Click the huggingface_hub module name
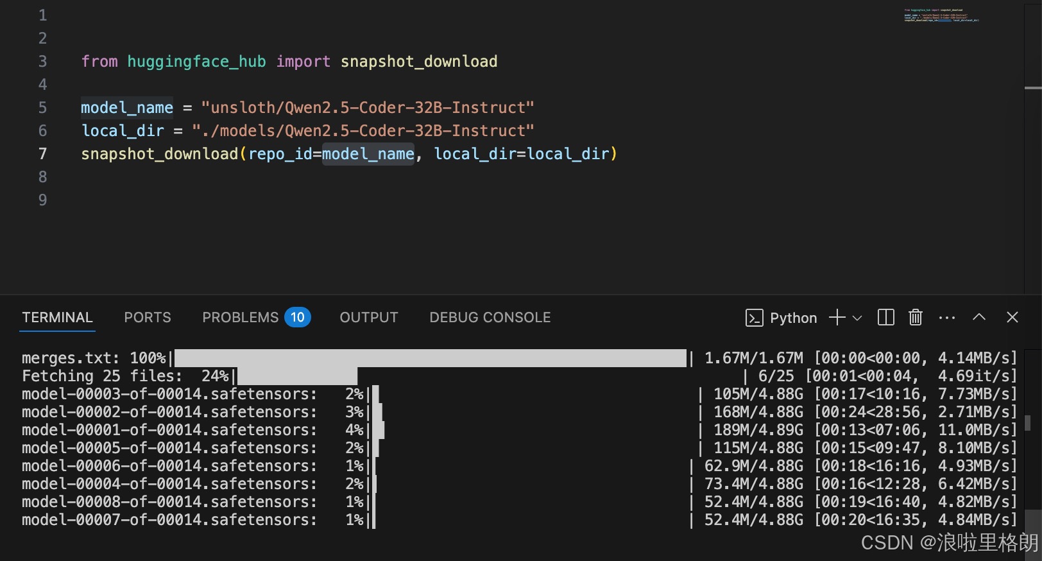1042x561 pixels. click(196, 62)
